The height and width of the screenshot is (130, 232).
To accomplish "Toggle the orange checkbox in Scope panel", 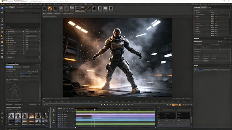I will (x=194, y=72).
